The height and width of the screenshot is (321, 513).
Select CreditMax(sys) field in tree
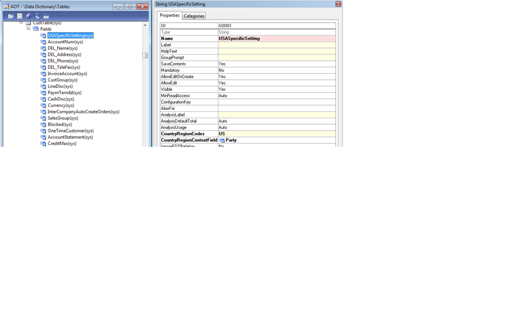pos(62,143)
